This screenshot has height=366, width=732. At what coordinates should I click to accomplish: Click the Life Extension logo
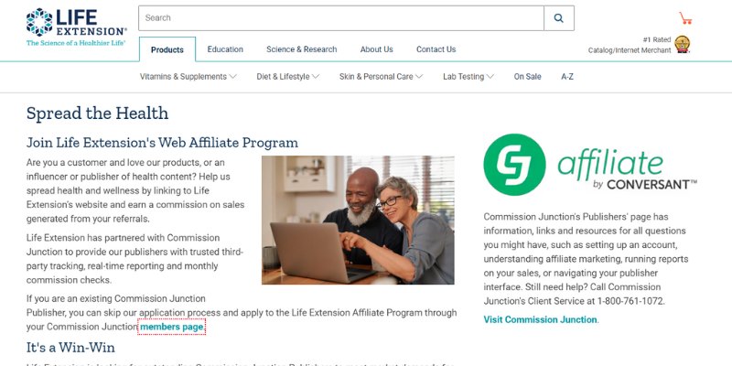click(x=76, y=27)
